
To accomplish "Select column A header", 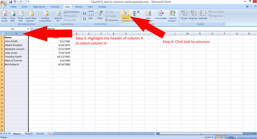I will 16,33.
